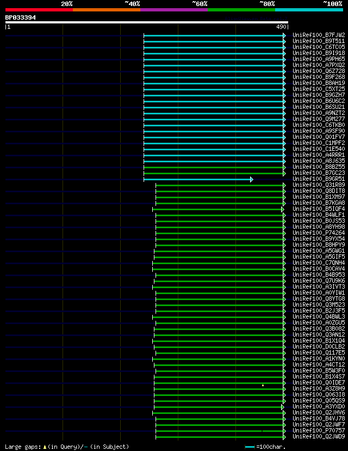Select the UniRef100_Q2JWD9 label
This screenshot has height=451, width=348.
coord(319,437)
